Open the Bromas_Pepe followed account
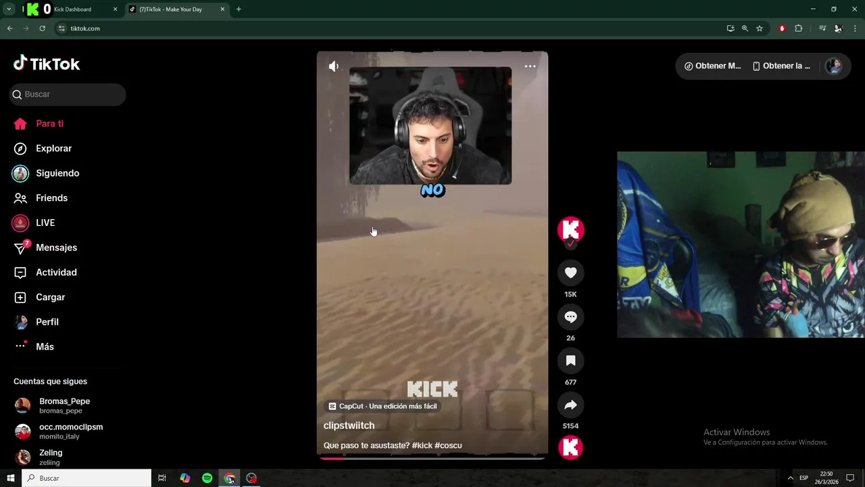865x487 pixels. [x=63, y=405]
